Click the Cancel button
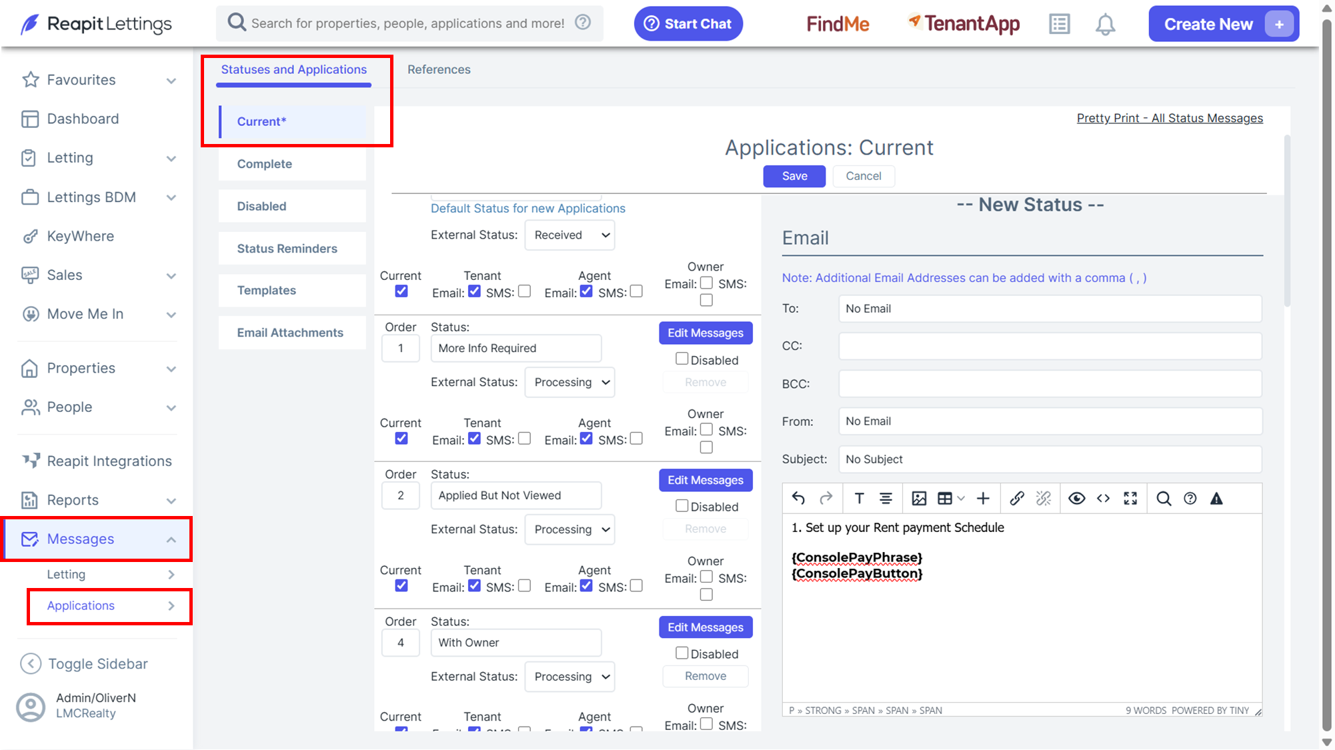The height and width of the screenshot is (750, 1335). coord(864,176)
